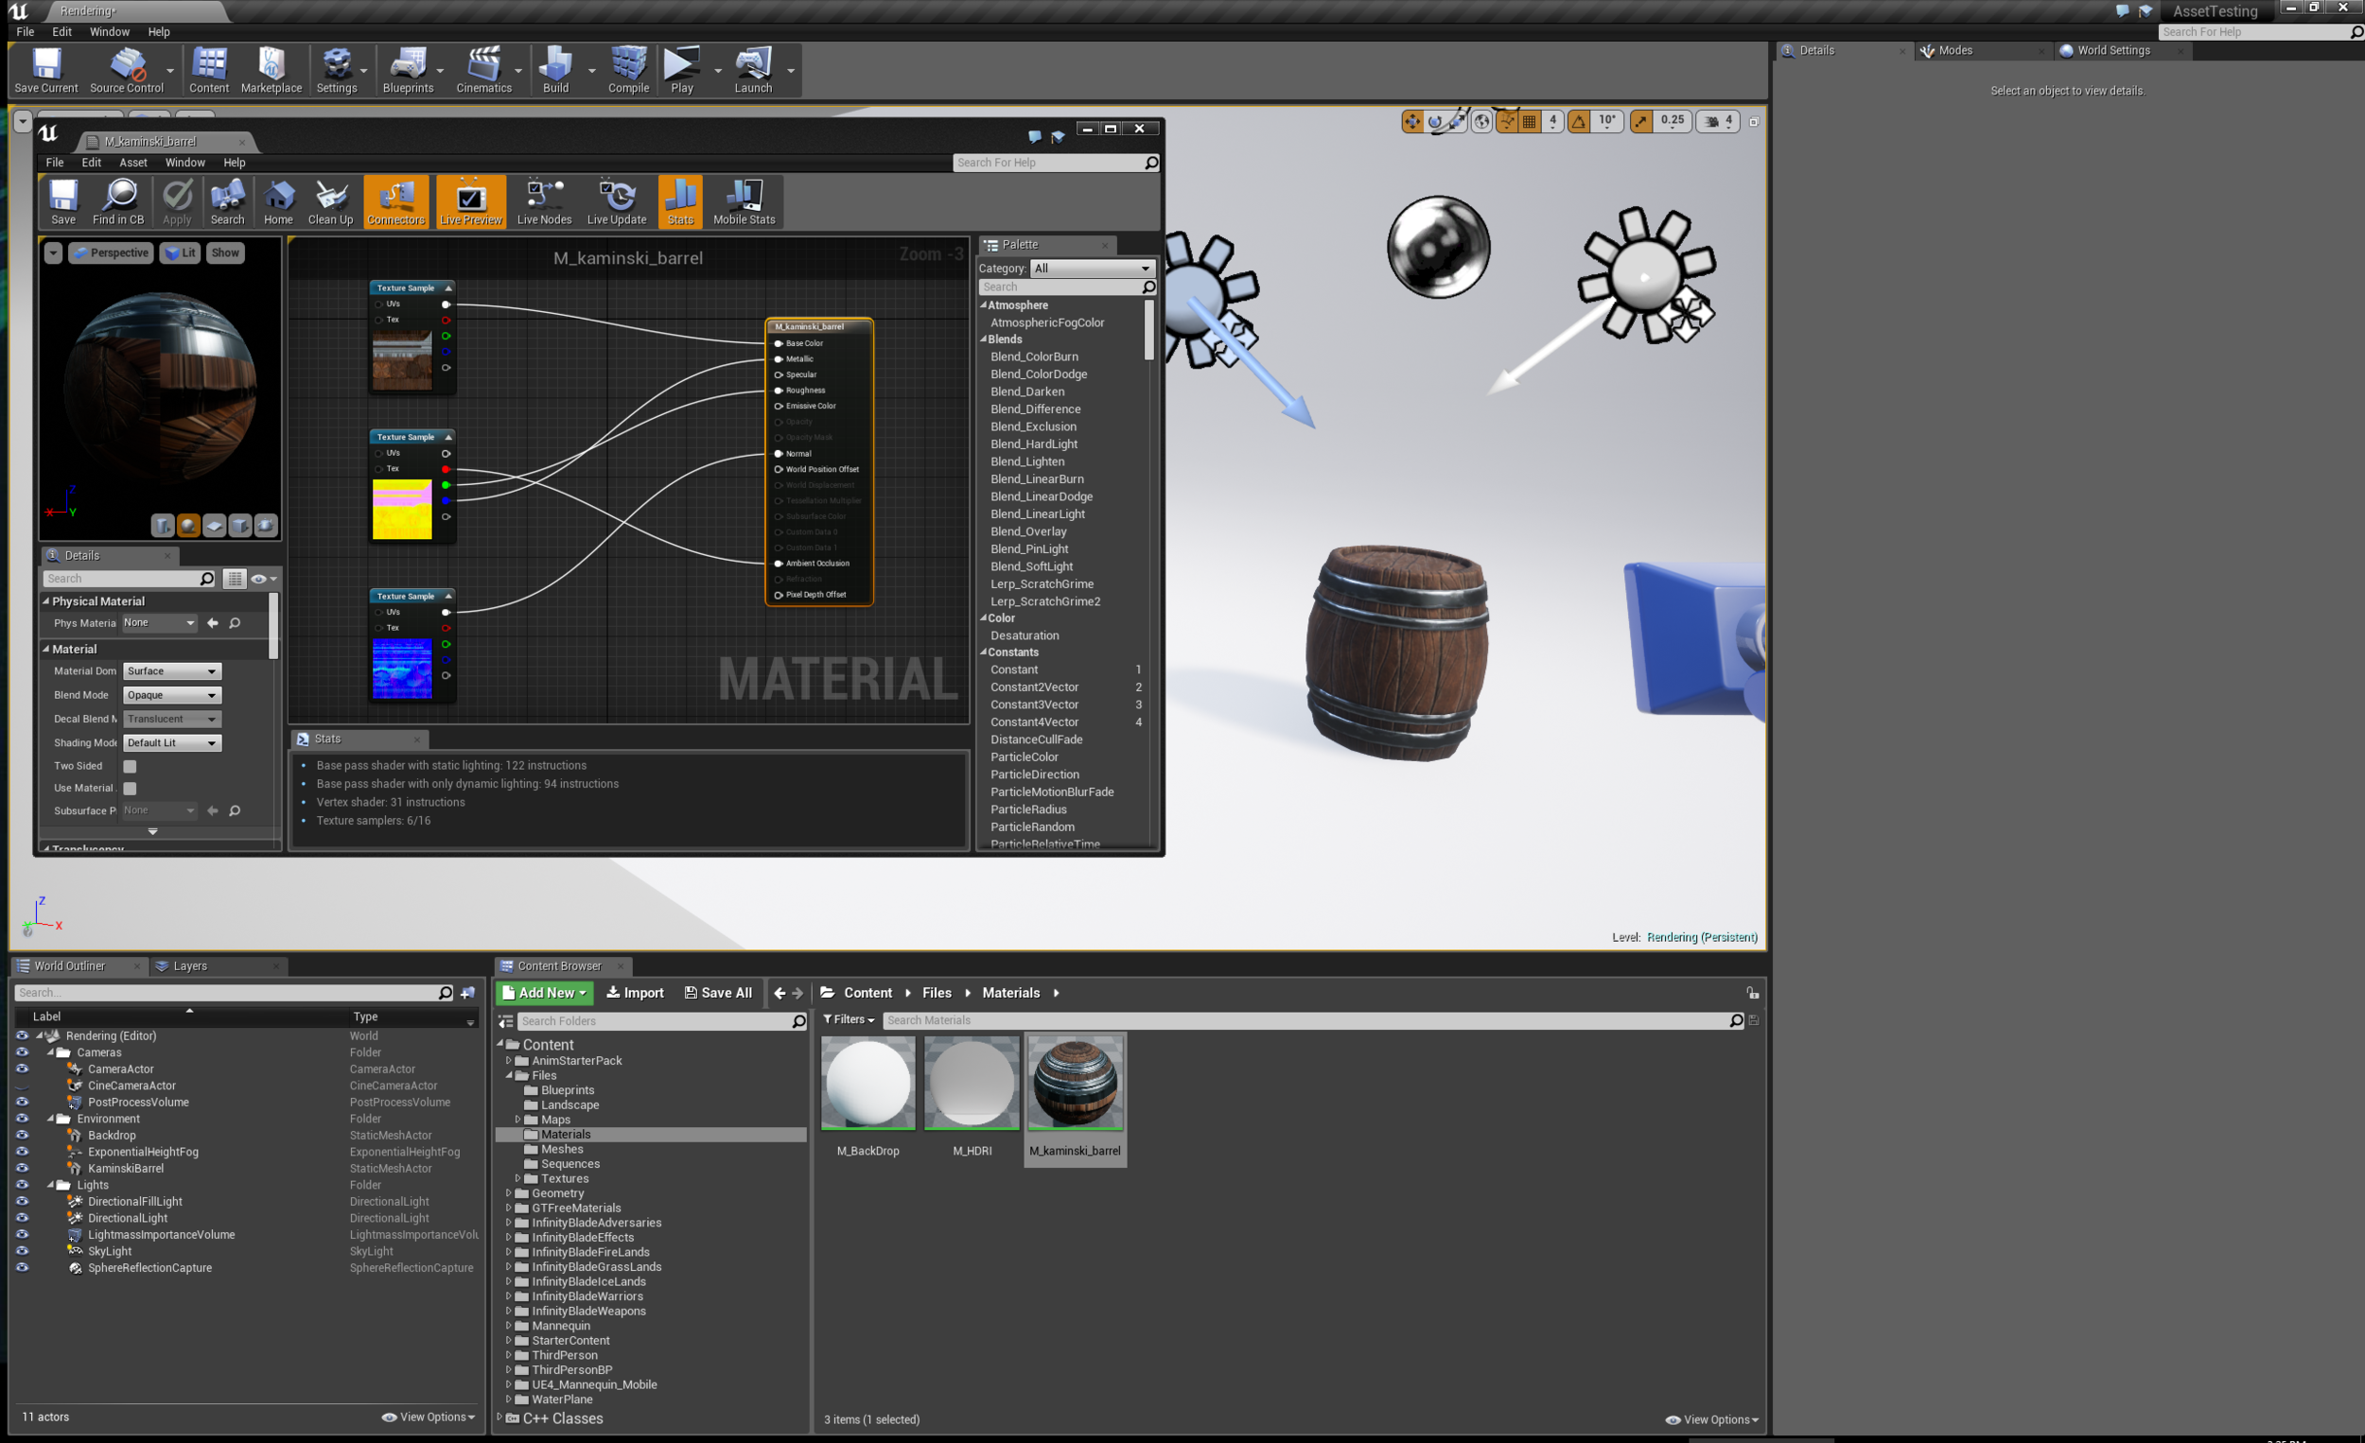
Task: Expand the Textures folder
Action: [x=518, y=1178]
